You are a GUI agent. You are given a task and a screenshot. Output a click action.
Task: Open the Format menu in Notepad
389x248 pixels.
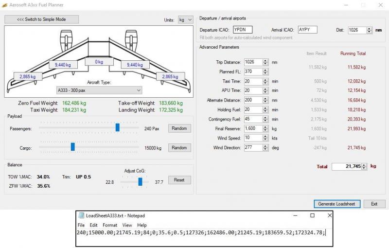pos(110,225)
